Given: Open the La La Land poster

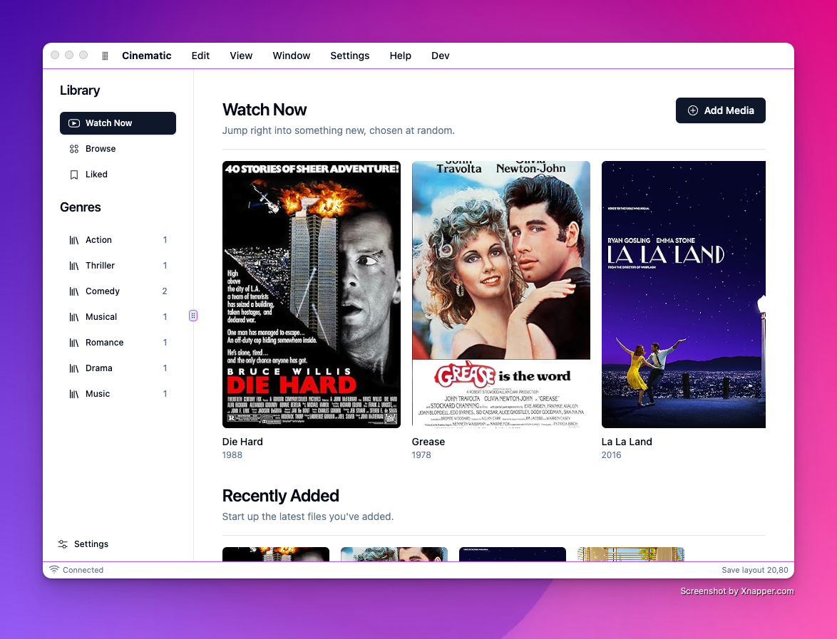Looking at the screenshot, I should [683, 294].
